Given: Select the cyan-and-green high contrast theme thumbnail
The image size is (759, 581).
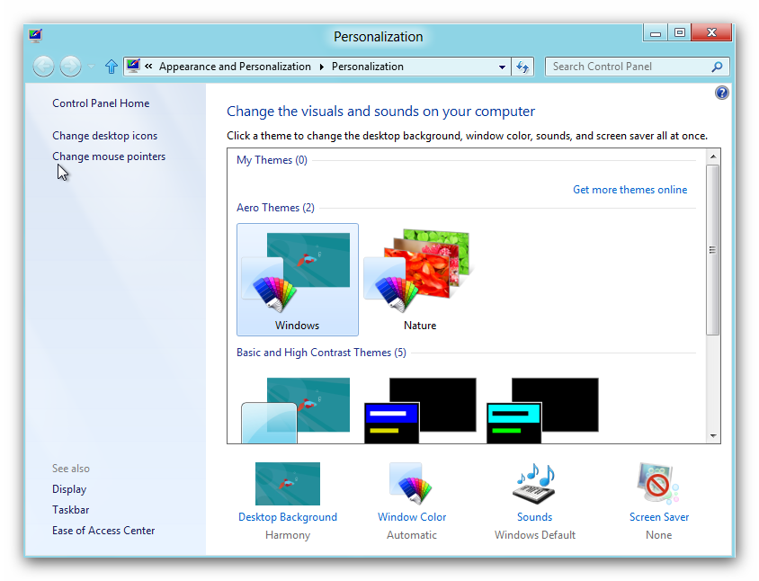Looking at the screenshot, I should pos(542,410).
